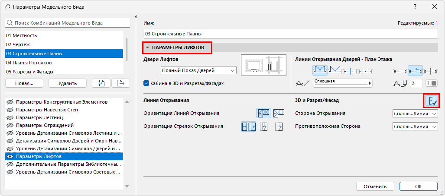Click the panel list scroll down arrow
The image size is (445, 196).
(x=127, y=186)
